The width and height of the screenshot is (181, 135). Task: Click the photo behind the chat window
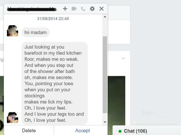click(x=116, y=100)
